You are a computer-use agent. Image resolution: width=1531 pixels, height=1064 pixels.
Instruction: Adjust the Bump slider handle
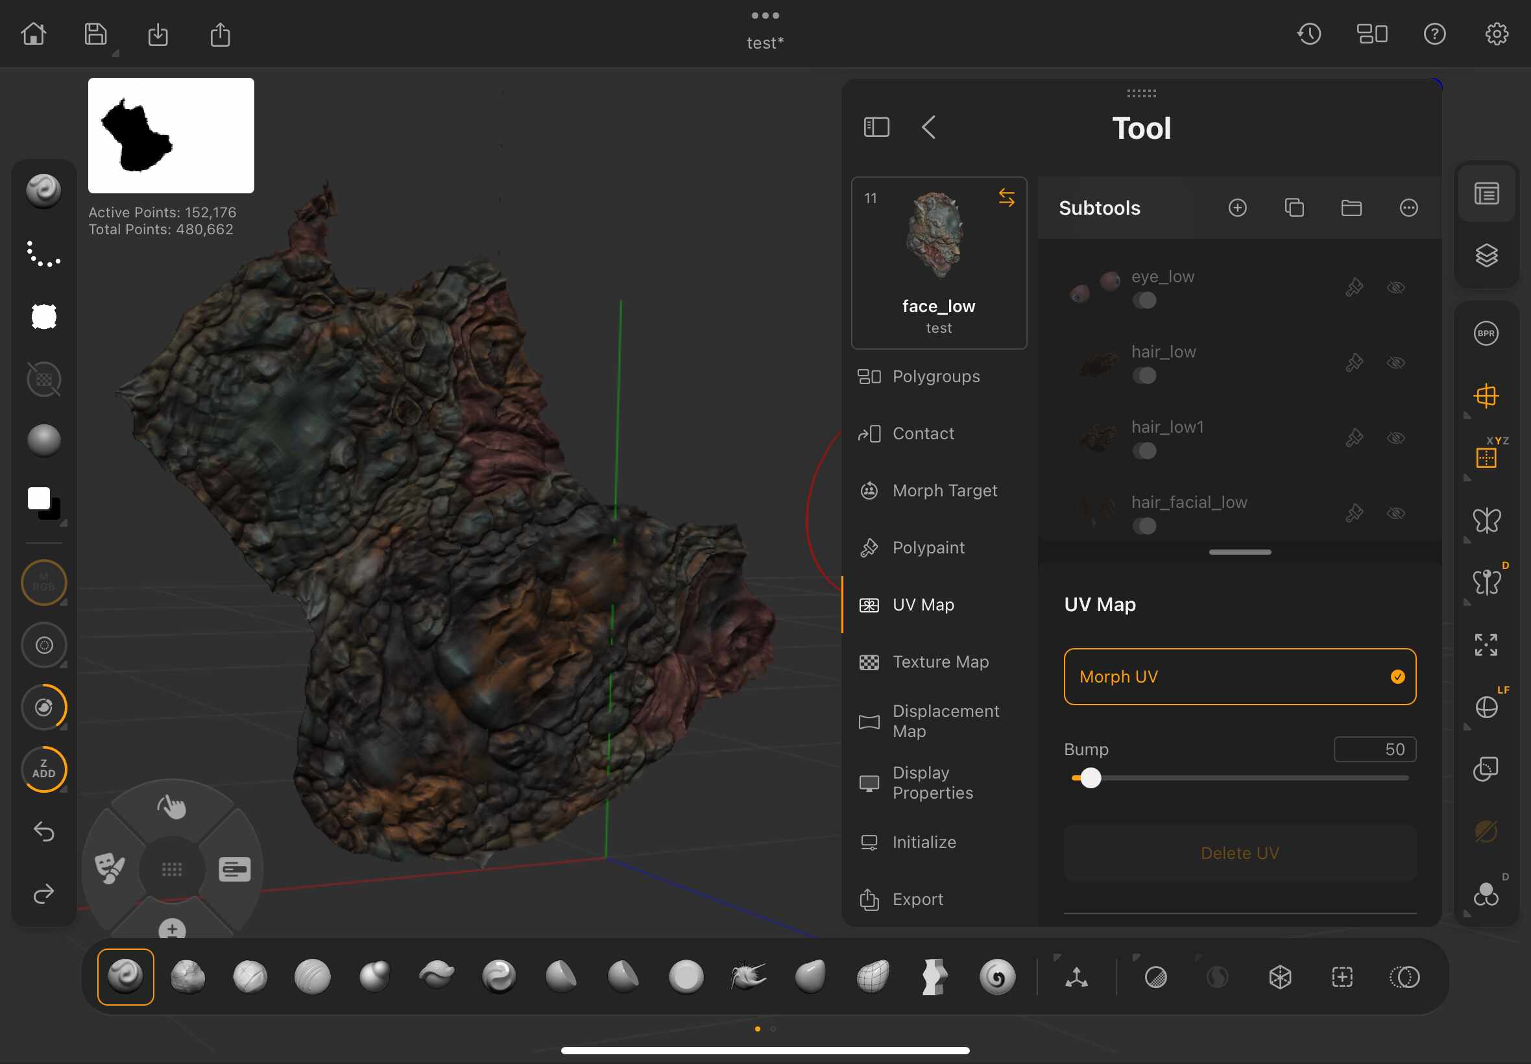pos(1091,778)
